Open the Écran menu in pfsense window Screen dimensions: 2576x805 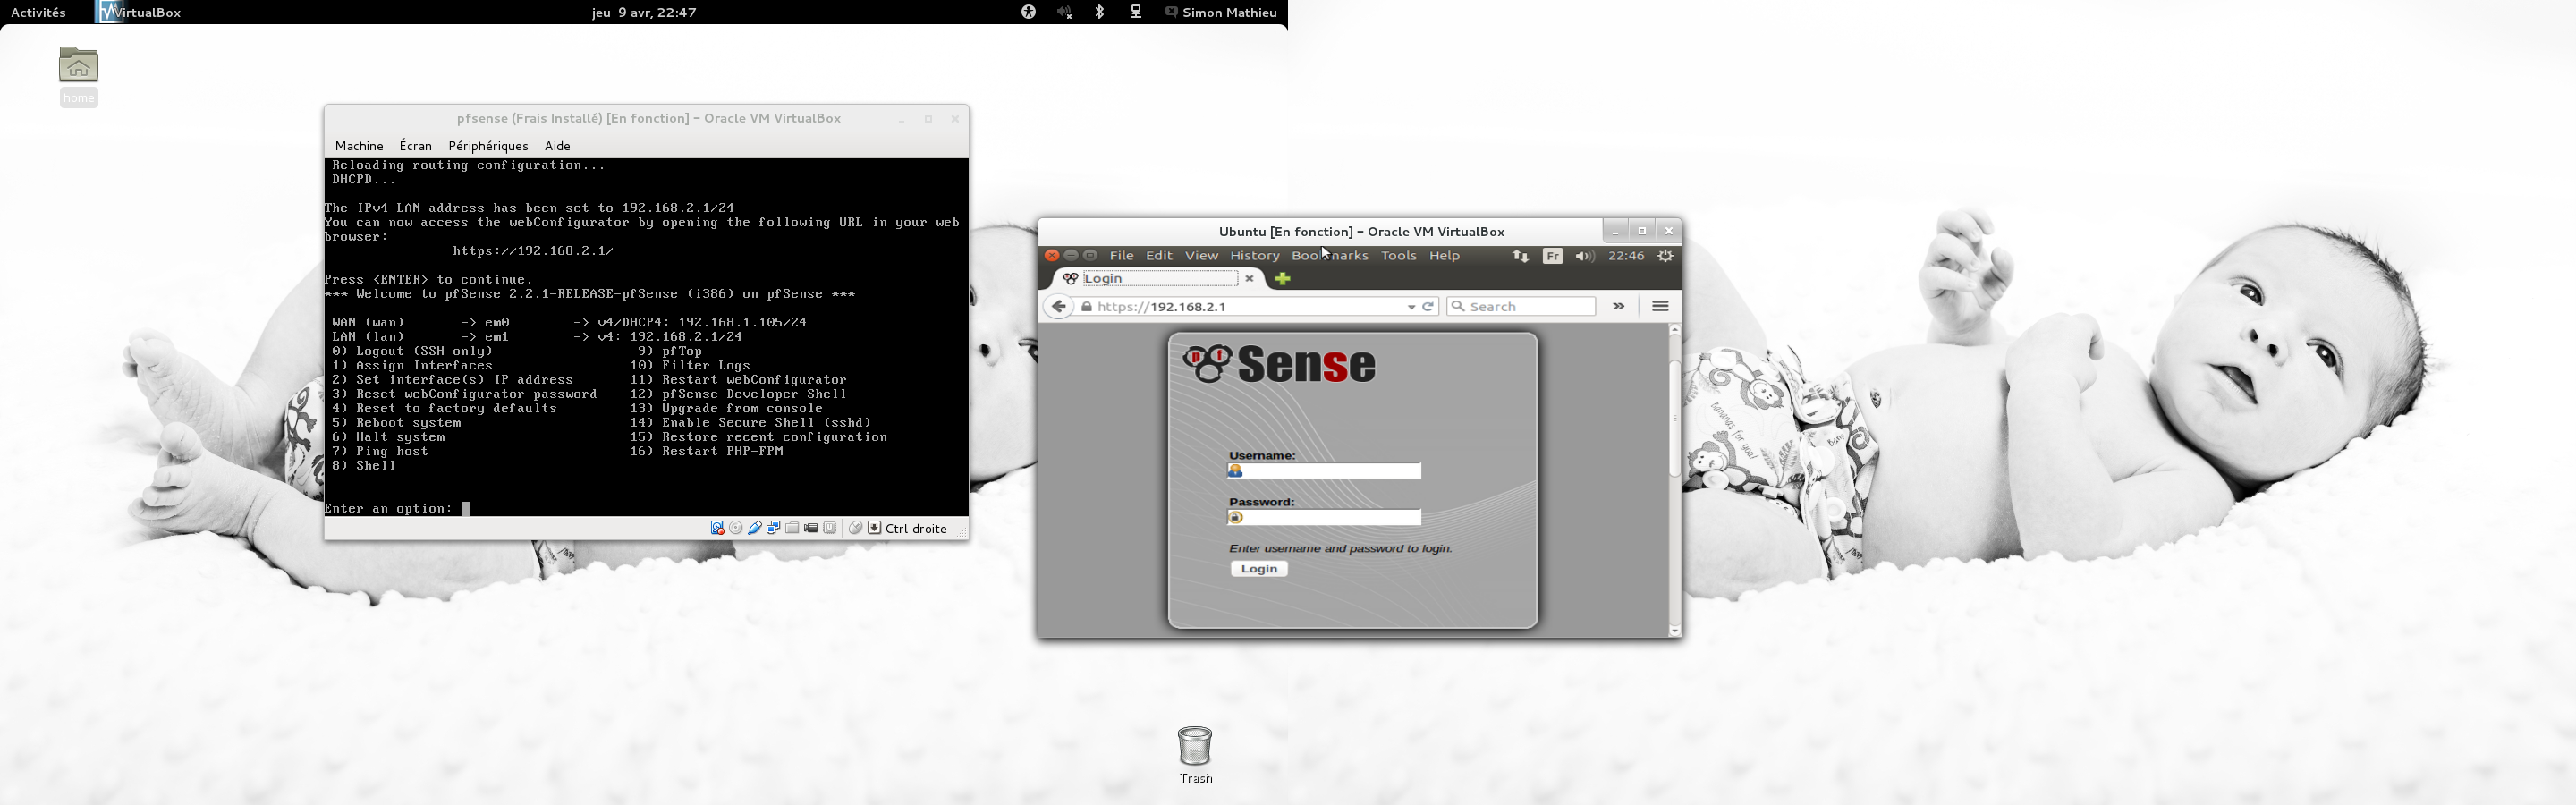pyautogui.click(x=415, y=146)
